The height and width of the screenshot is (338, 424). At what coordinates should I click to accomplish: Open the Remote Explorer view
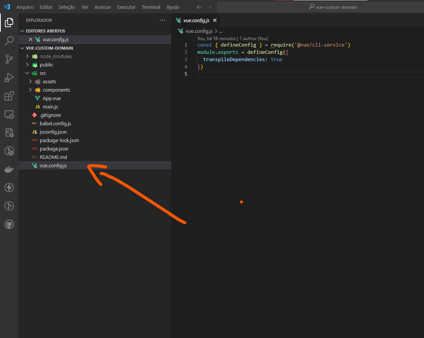click(9, 114)
